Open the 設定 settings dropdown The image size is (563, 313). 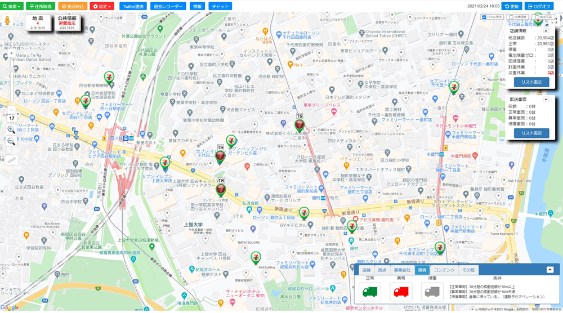click(102, 6)
